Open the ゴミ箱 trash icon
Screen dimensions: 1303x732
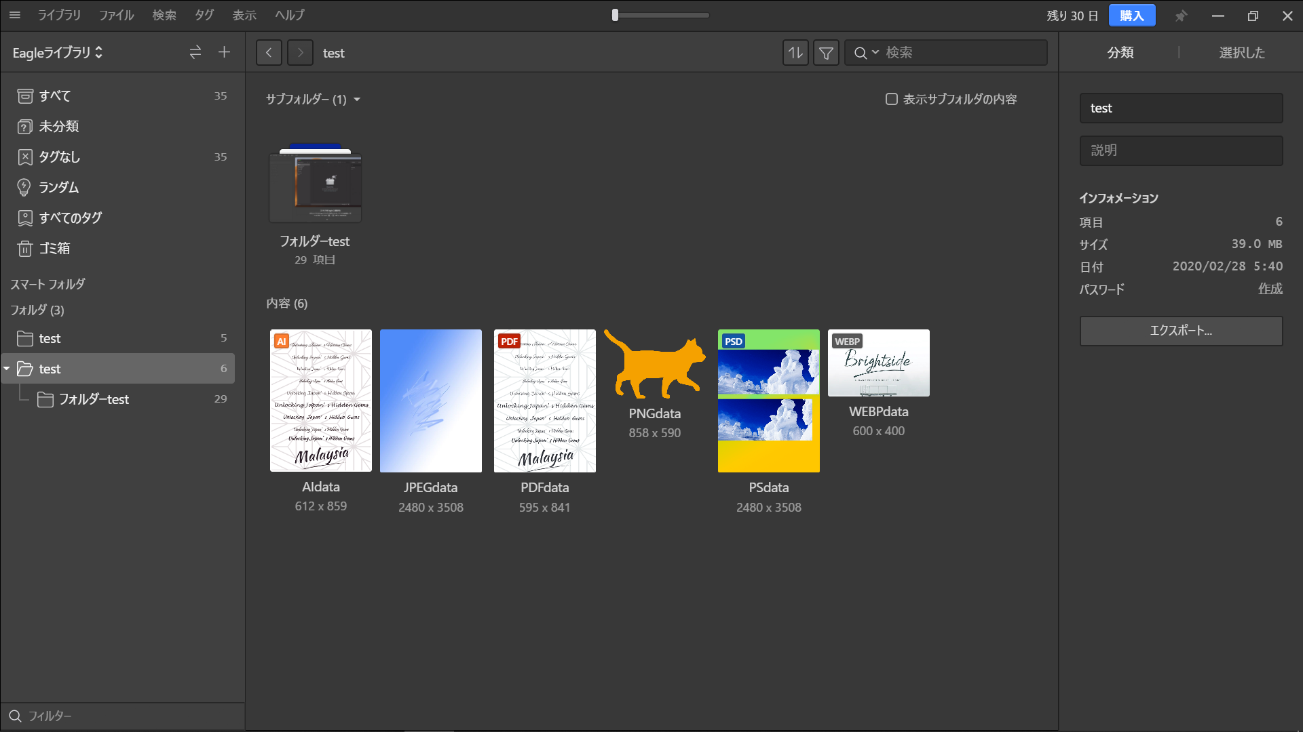25,249
